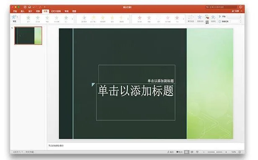Click the zoom slider in the status bar

tap(215, 152)
